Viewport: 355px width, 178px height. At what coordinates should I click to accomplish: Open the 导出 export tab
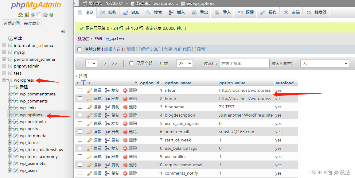click(200, 13)
